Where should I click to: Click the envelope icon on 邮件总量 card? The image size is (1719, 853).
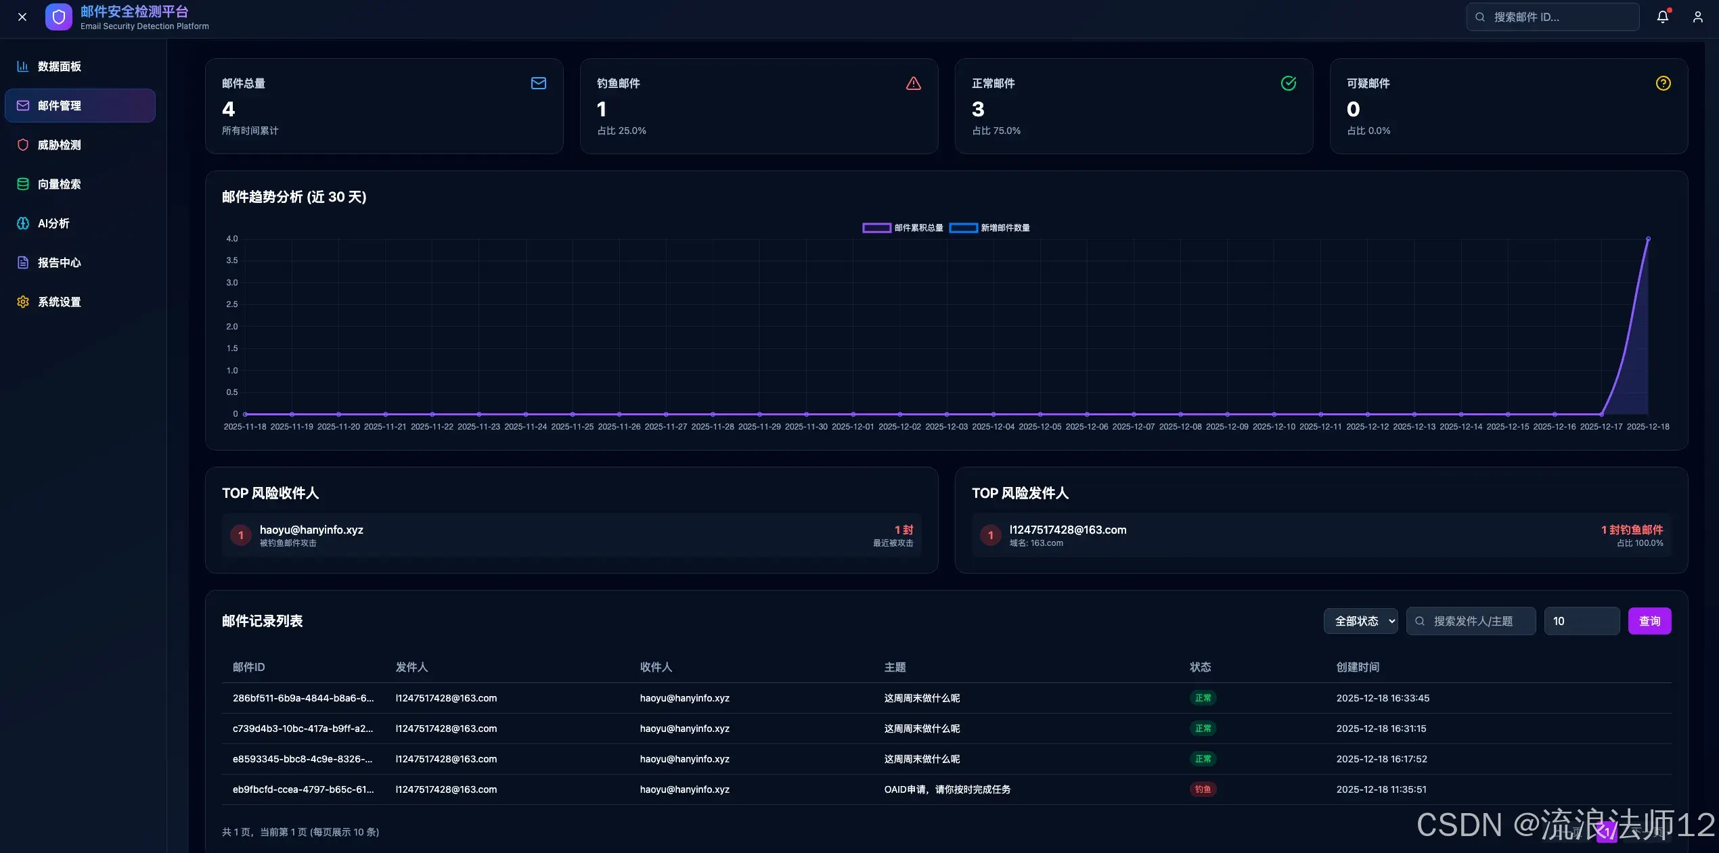[x=538, y=83]
